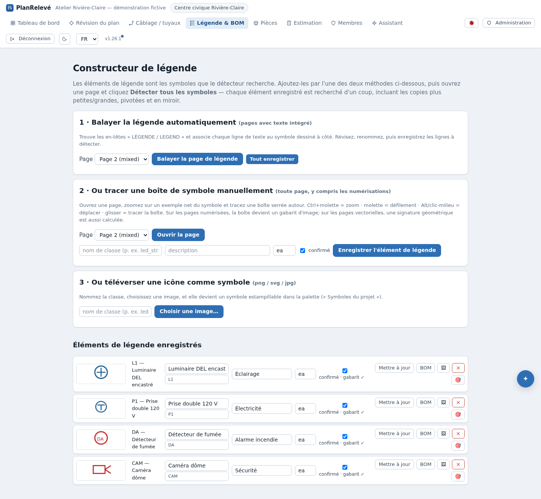Switch to the Estimation tab
Image resolution: width=541 pixels, height=499 pixels.
tap(304, 23)
